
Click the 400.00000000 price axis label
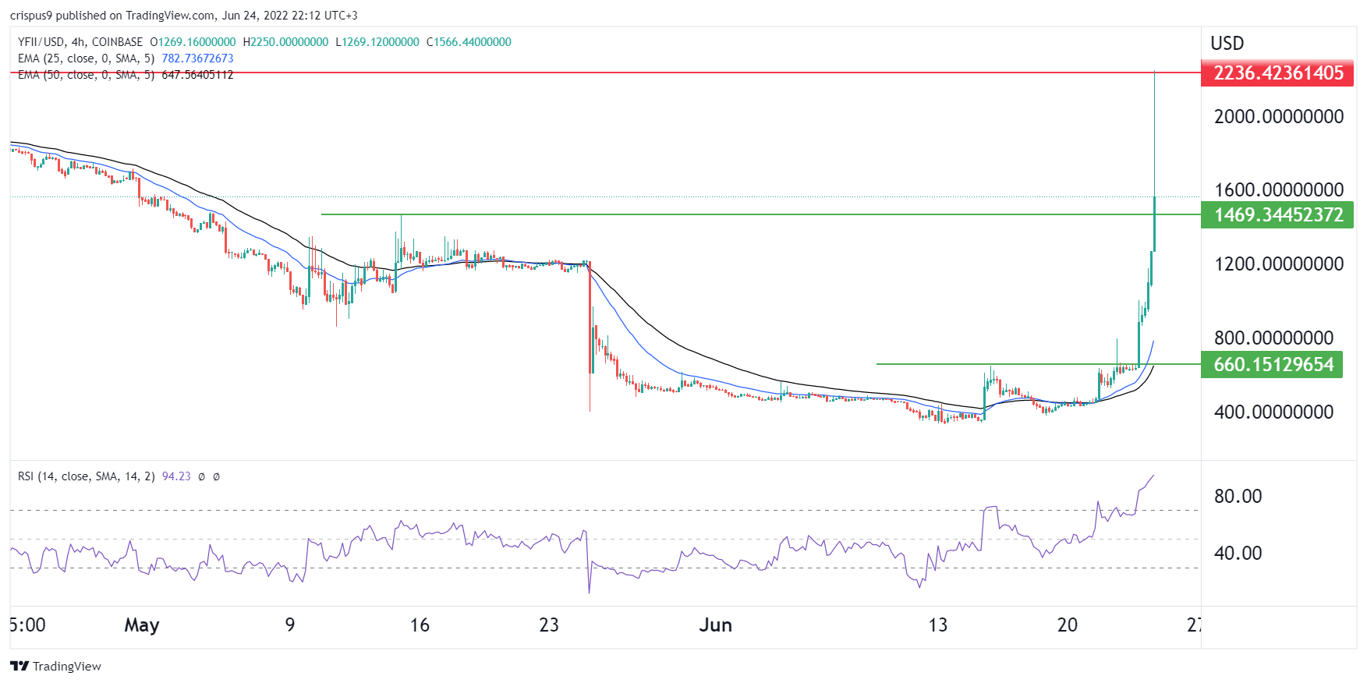[x=1273, y=412]
